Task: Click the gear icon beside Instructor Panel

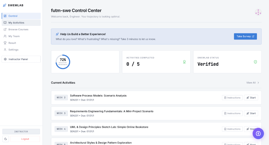Action: click(5, 59)
